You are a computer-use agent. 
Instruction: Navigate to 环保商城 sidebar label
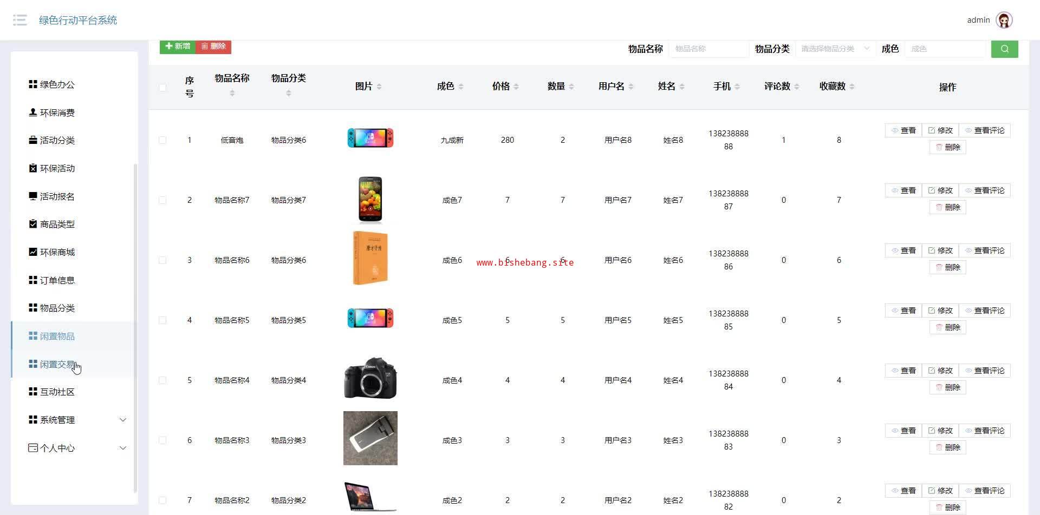57,252
